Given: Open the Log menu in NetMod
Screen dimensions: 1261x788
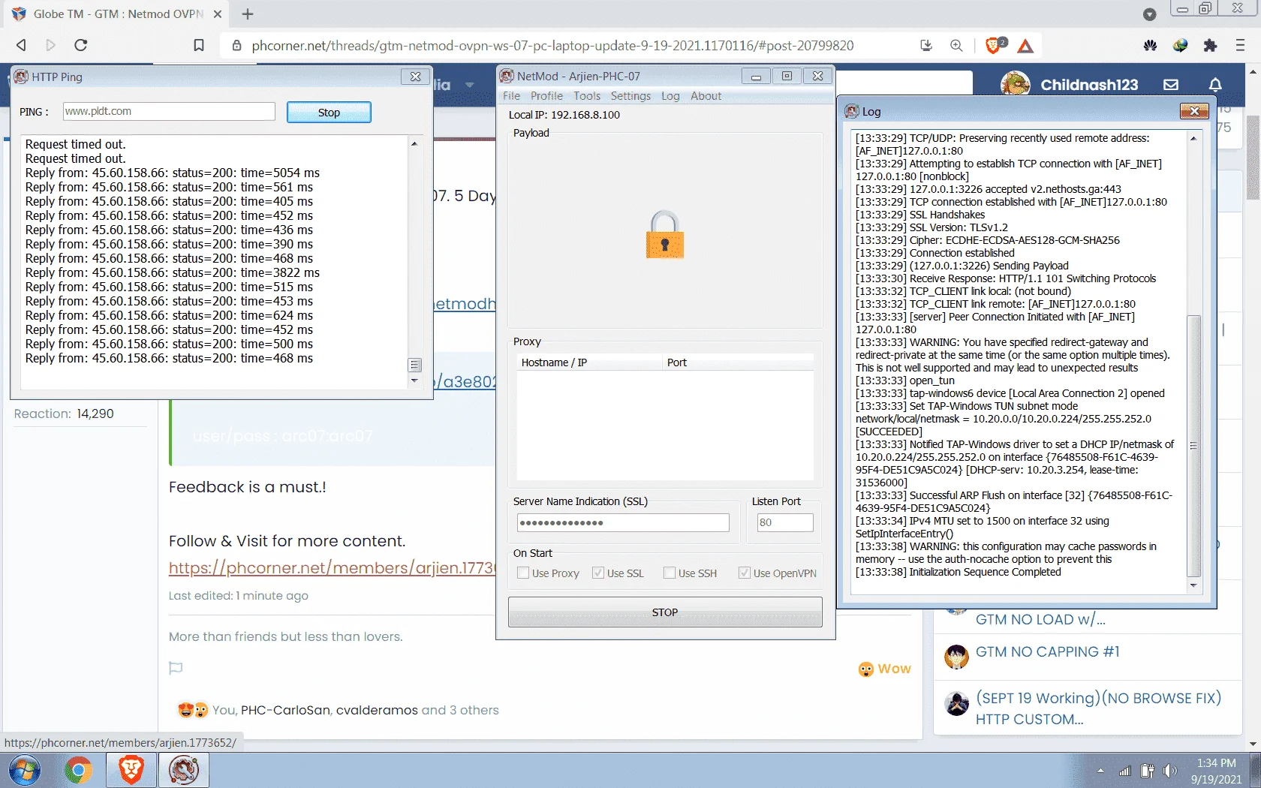Looking at the screenshot, I should [x=670, y=96].
